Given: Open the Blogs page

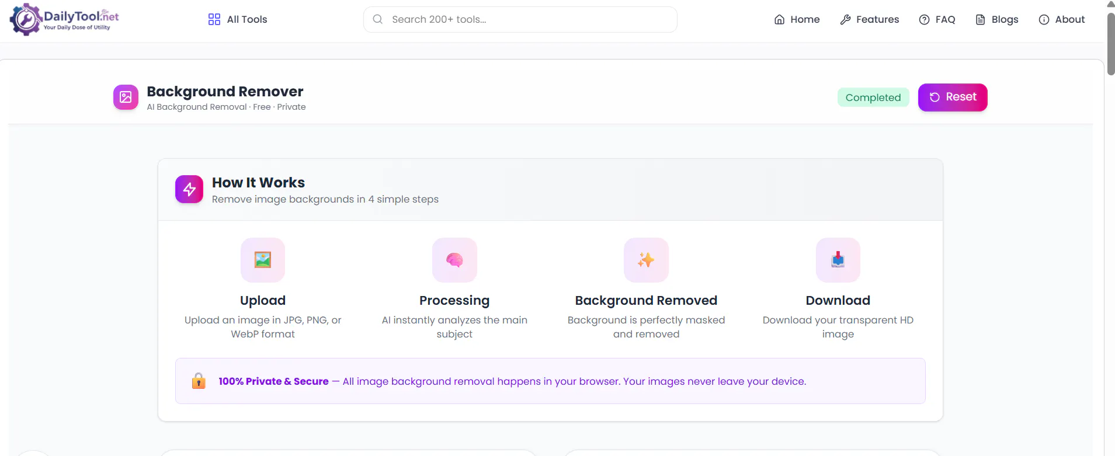Looking at the screenshot, I should coord(996,19).
